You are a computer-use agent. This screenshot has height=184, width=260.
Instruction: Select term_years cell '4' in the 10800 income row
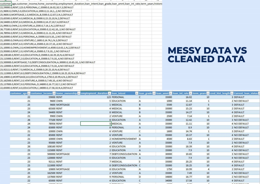201,169
